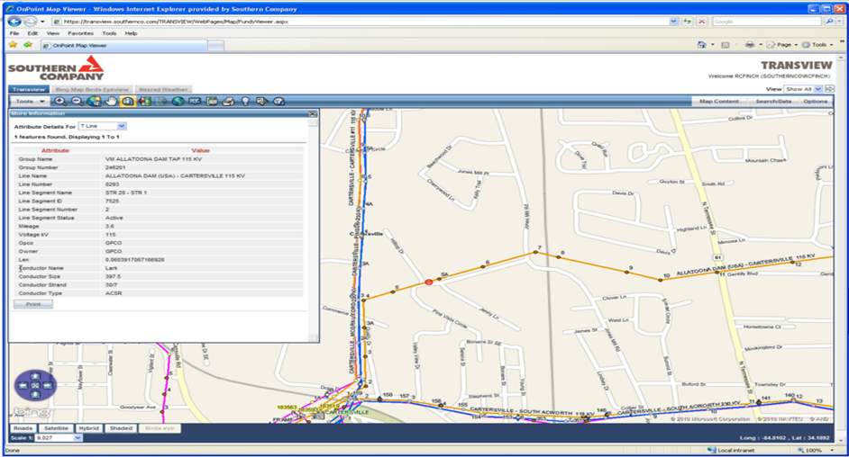Screen dimensions: 849x457
Task: Click the light bulb toolbar icon
Action: (245, 101)
